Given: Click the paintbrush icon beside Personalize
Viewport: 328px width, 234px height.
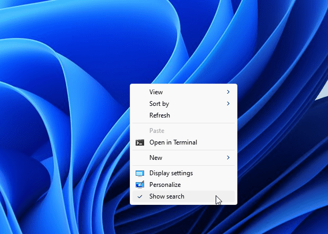Looking at the screenshot, I should 140,185.
